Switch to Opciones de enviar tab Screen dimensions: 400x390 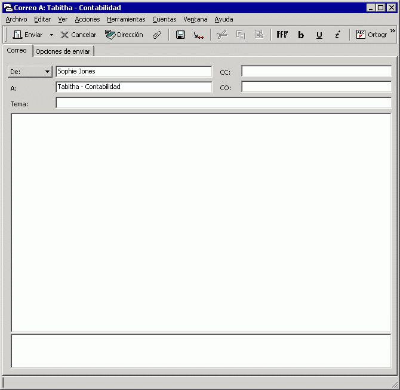coord(63,51)
